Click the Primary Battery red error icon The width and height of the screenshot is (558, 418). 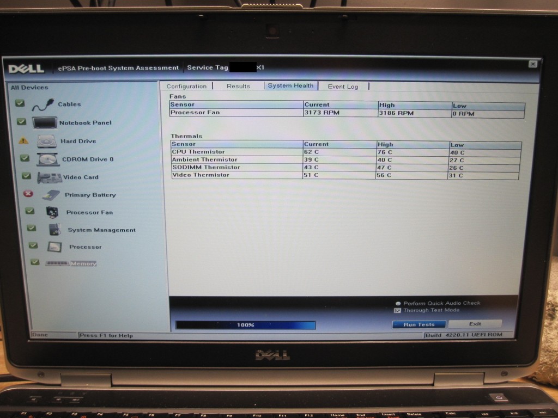coord(28,194)
